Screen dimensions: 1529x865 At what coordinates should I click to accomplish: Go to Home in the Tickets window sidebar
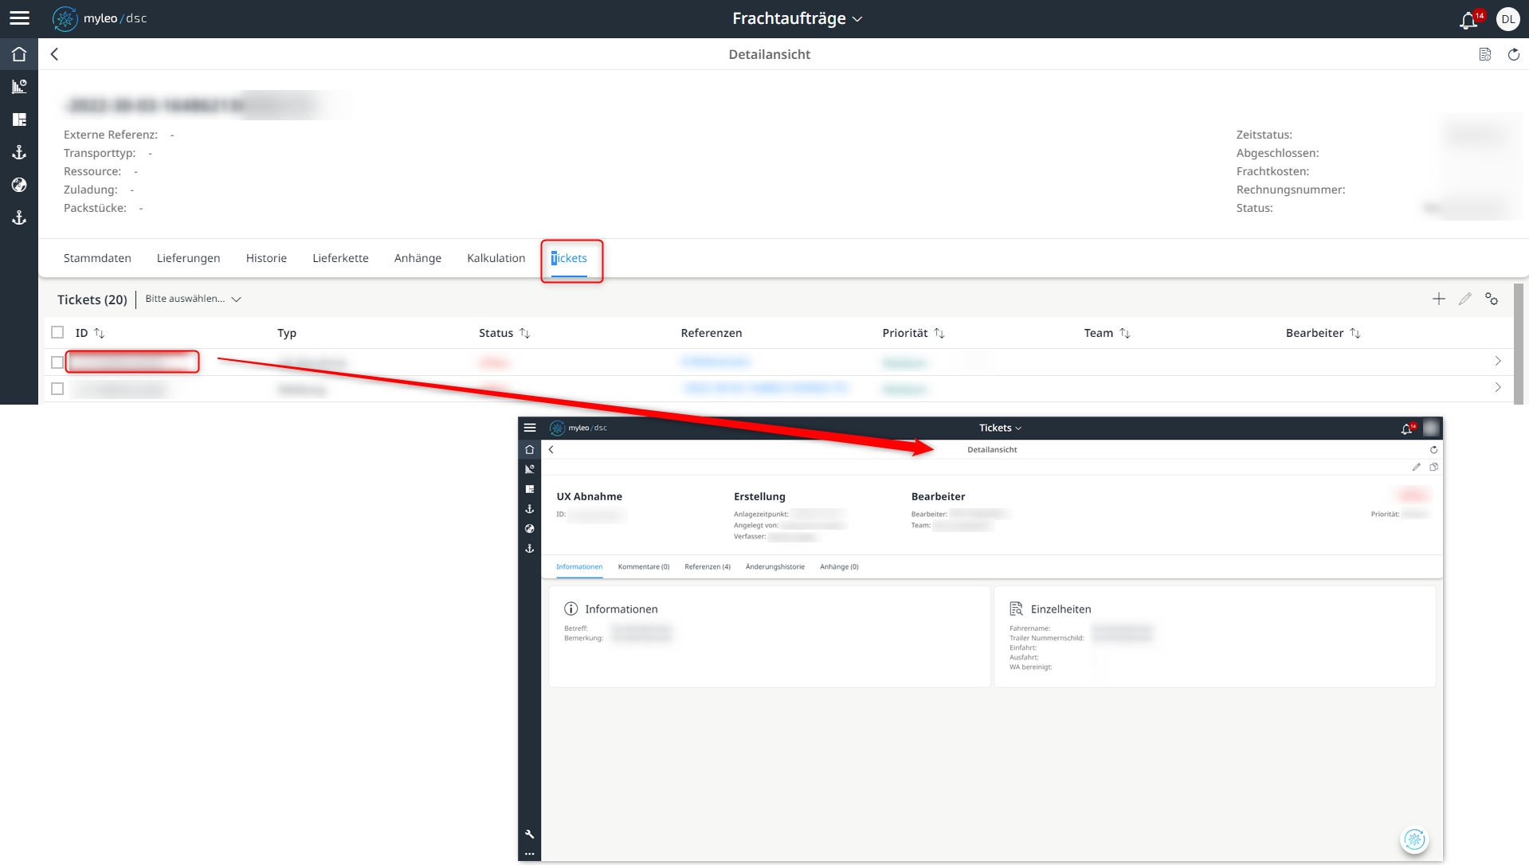click(x=530, y=449)
